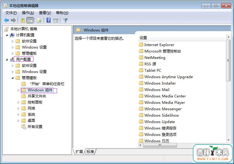Viewport: 234px width, 164px height.
Task: Click the Forward arrow toolbar icon
Action: [13, 20]
